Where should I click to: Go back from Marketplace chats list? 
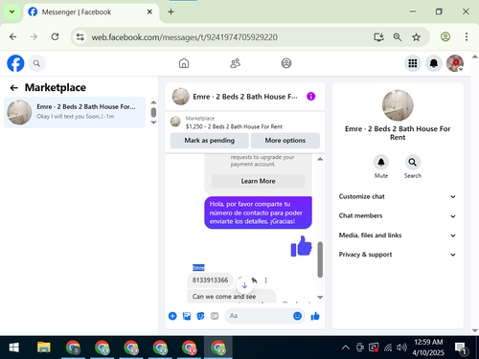[13, 87]
